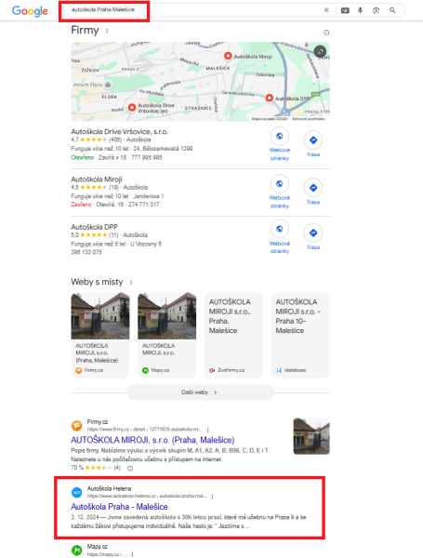Start voice search with microphone icon
The width and height of the screenshot is (423, 558).
[x=360, y=10]
